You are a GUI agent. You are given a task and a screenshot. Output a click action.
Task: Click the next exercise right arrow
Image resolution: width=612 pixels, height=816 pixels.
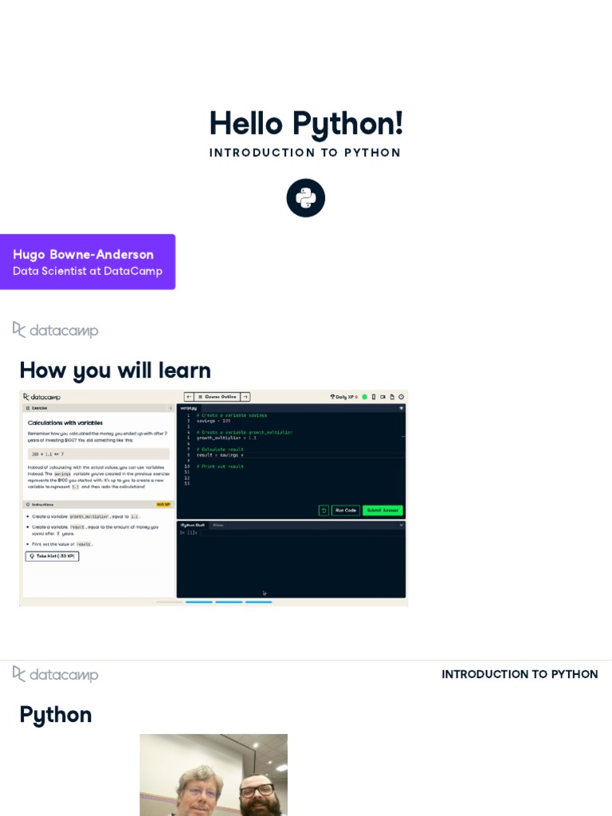[245, 397]
